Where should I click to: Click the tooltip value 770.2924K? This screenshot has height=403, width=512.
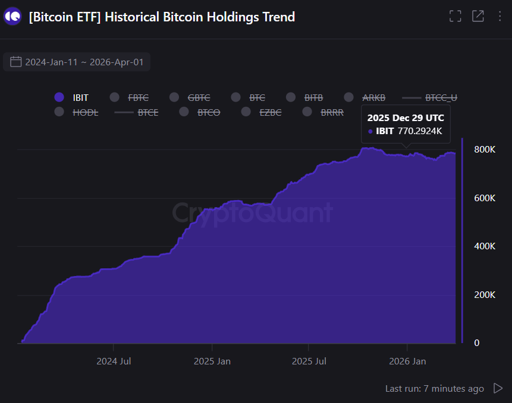[x=420, y=131]
